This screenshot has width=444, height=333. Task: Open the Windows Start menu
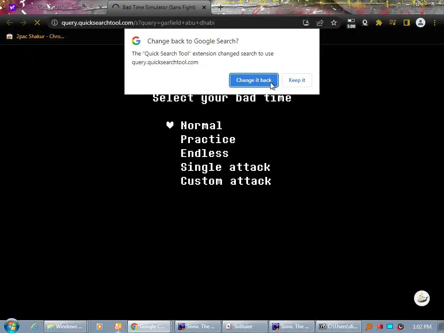11,326
